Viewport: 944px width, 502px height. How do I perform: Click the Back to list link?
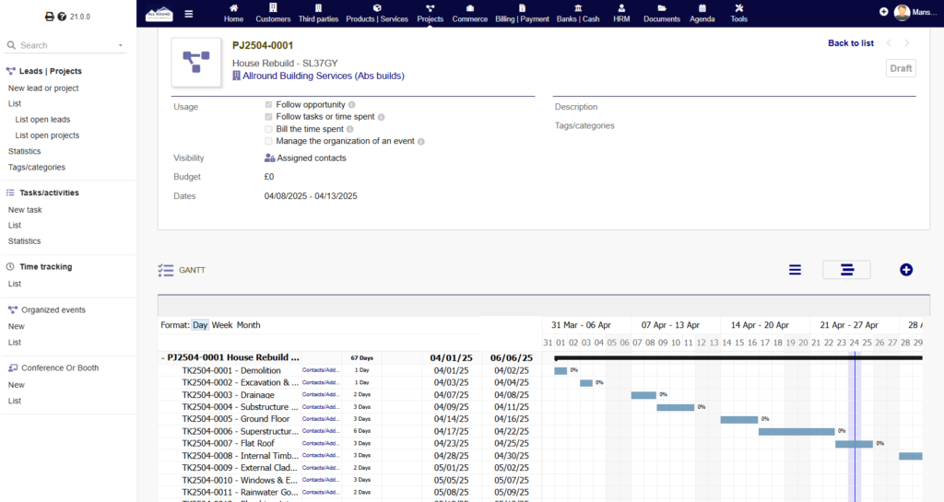[x=850, y=43]
